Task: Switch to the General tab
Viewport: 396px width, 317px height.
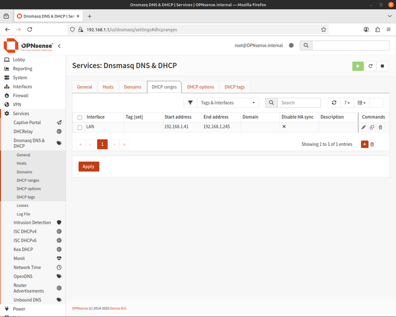Action: (84, 87)
